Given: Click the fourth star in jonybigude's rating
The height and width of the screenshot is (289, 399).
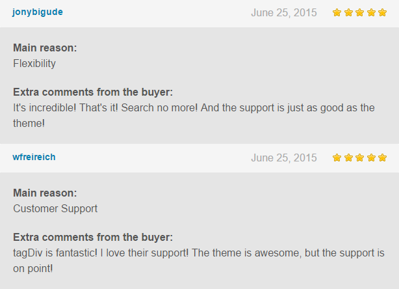Looking at the screenshot, I should [371, 12].
